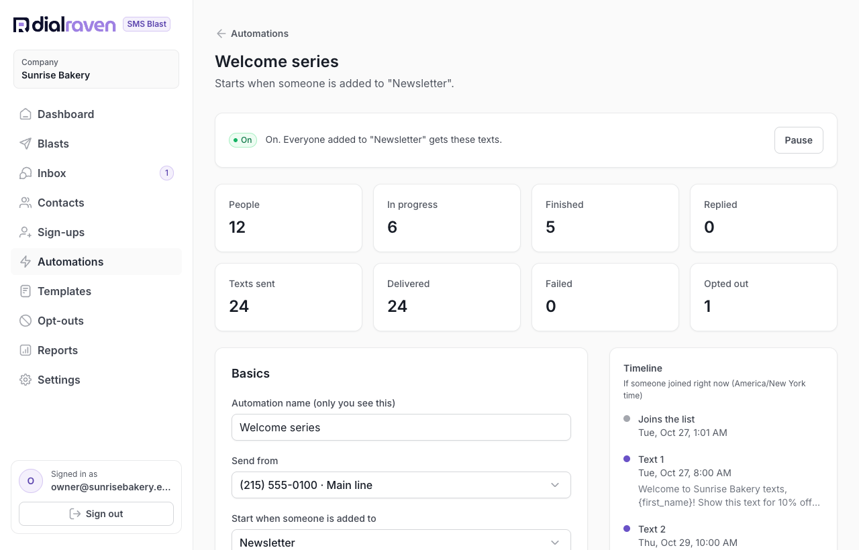Open the Reports page
The width and height of the screenshot is (859, 550).
pyautogui.click(x=96, y=350)
